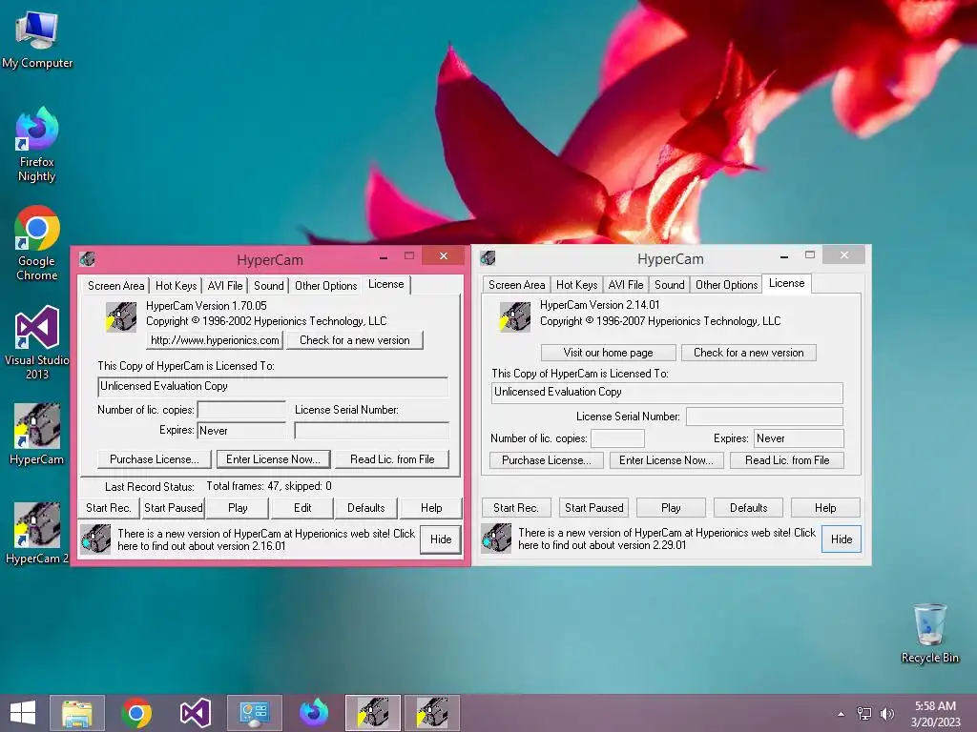Viewport: 977px width, 732px height.
Task: Open the taskbar clock showing 5:58 AM
Action: (935, 713)
